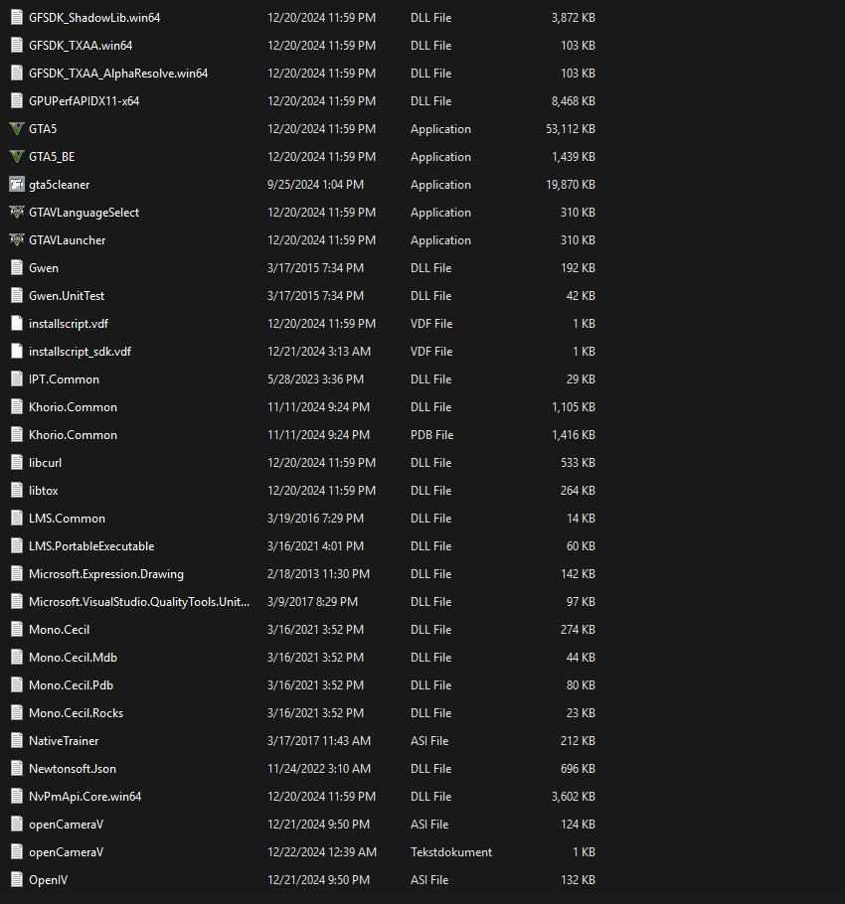The image size is (845, 904).
Task: Click the GTAVLauncher application icon
Action: [x=16, y=240]
